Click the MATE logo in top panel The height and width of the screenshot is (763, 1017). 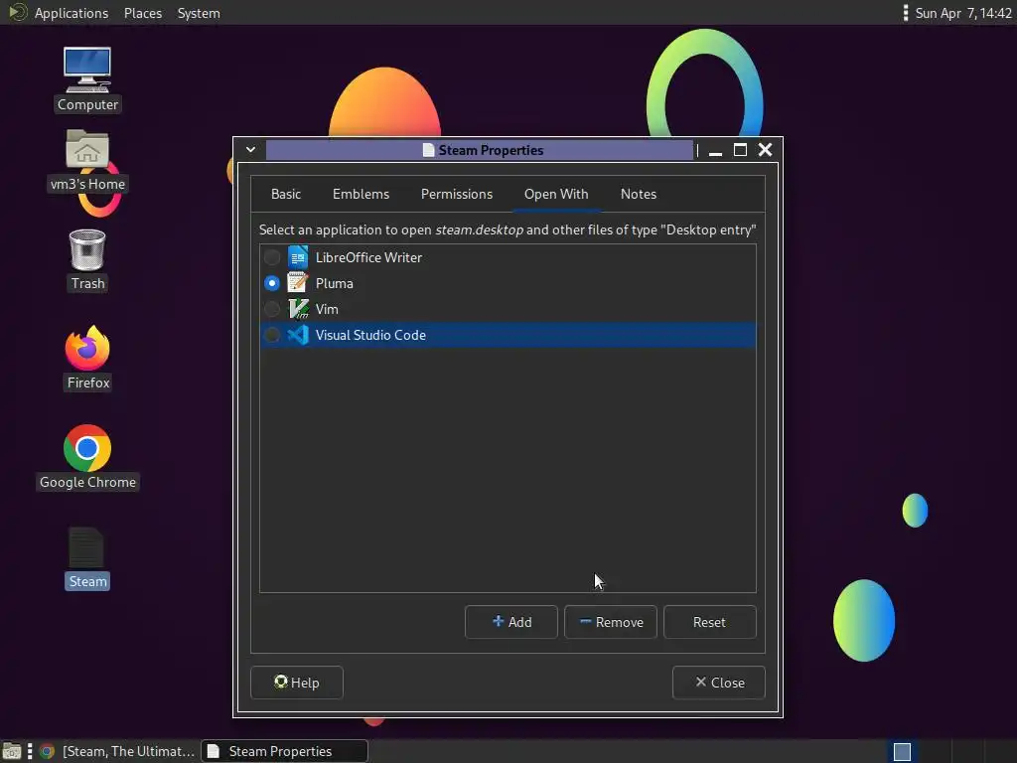click(18, 12)
